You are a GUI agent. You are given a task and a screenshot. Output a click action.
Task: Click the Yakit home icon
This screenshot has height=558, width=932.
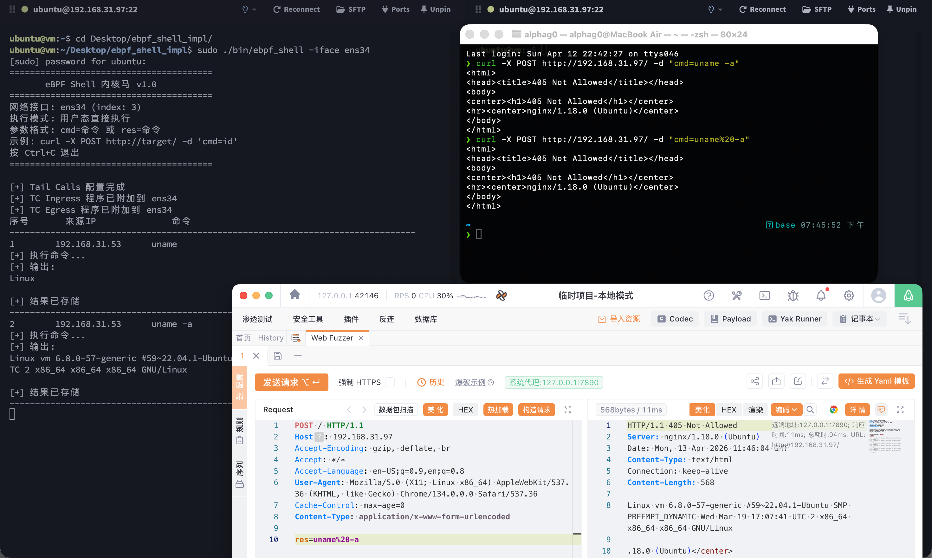pos(295,295)
